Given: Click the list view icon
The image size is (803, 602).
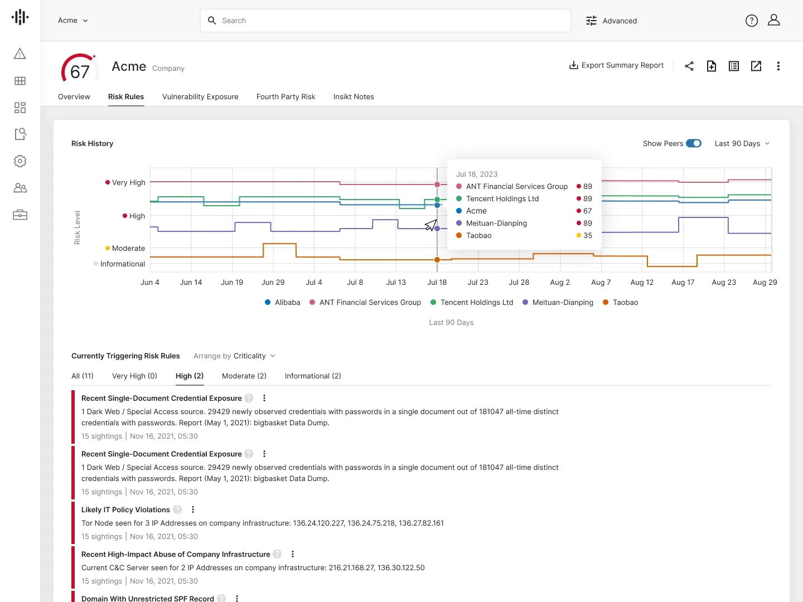Looking at the screenshot, I should 734,66.
